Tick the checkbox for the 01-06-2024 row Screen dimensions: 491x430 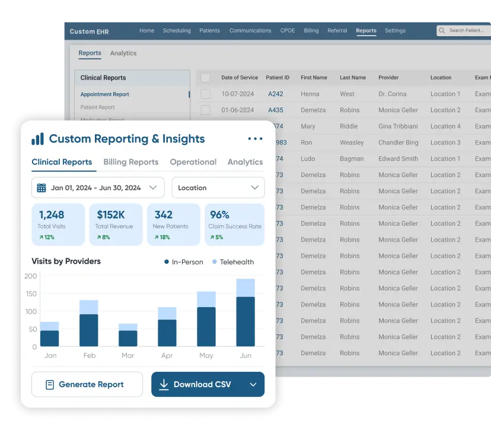click(205, 110)
